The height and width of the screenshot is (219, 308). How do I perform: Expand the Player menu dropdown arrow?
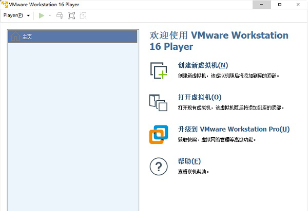click(x=28, y=15)
